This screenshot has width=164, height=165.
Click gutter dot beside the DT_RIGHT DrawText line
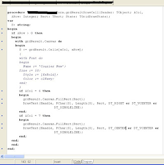(2, 103)
